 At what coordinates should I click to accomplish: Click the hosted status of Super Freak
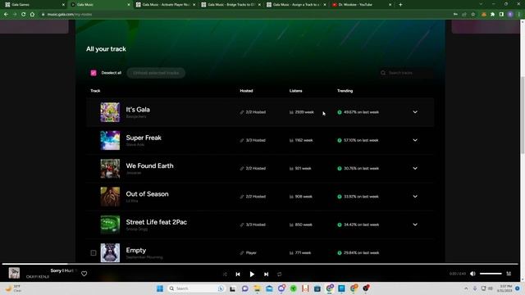pos(253,140)
